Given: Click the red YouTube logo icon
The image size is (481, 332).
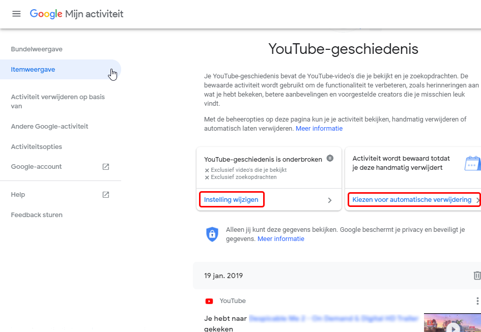Looking at the screenshot, I should point(209,301).
